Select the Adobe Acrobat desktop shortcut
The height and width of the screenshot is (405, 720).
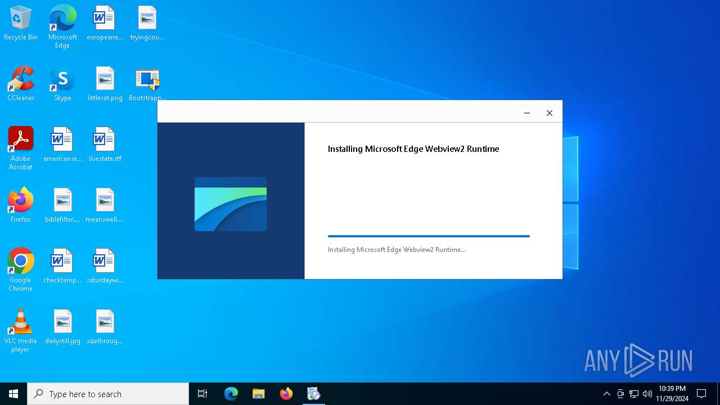[21, 148]
